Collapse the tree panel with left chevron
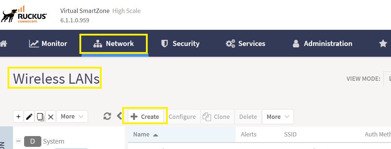The height and width of the screenshot is (149, 391). click(x=119, y=116)
